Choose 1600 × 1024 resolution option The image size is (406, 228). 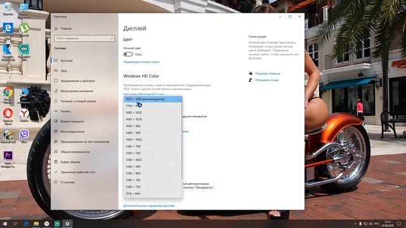pyautogui.click(x=153, y=119)
